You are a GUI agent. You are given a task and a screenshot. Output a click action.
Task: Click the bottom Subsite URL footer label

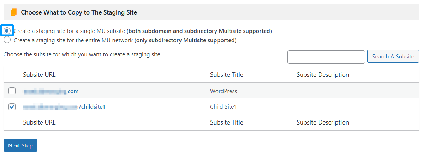pyautogui.click(x=39, y=122)
